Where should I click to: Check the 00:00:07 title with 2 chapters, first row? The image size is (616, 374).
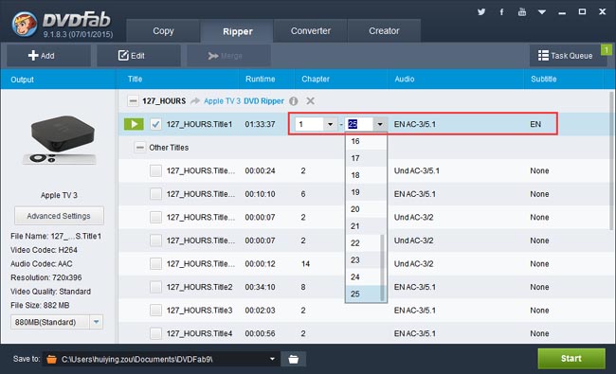pyautogui.click(x=155, y=217)
